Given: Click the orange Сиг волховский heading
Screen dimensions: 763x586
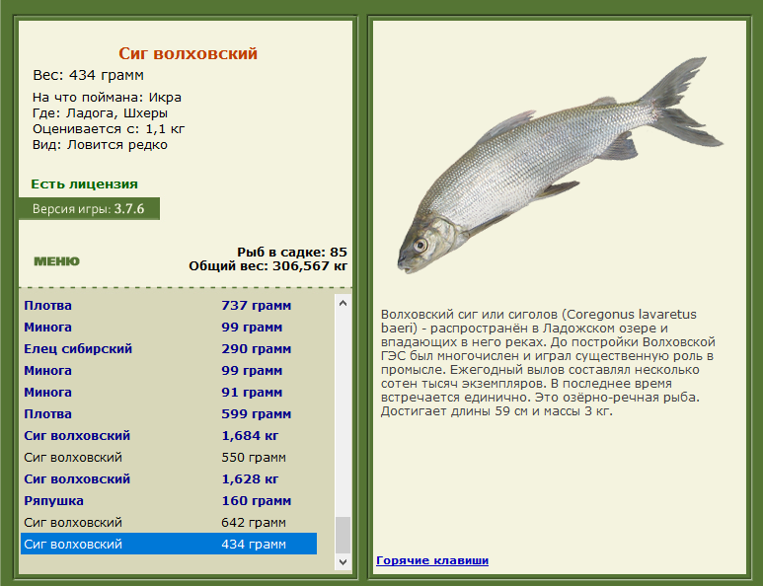Looking at the screenshot, I should [x=188, y=54].
